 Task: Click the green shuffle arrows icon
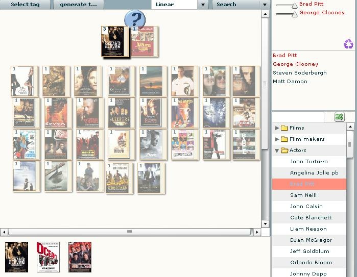coord(339,117)
